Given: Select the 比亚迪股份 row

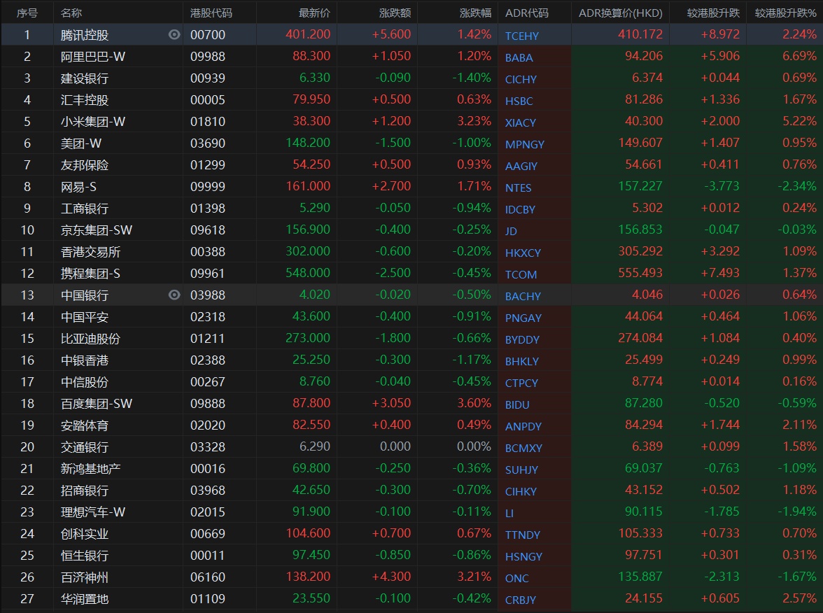Looking at the screenshot, I should (90, 339).
